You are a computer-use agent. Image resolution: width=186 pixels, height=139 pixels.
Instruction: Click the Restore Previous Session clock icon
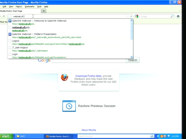(x=69, y=106)
